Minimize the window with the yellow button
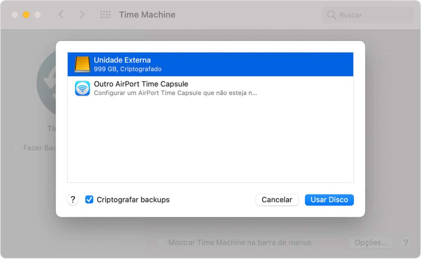 26,15
